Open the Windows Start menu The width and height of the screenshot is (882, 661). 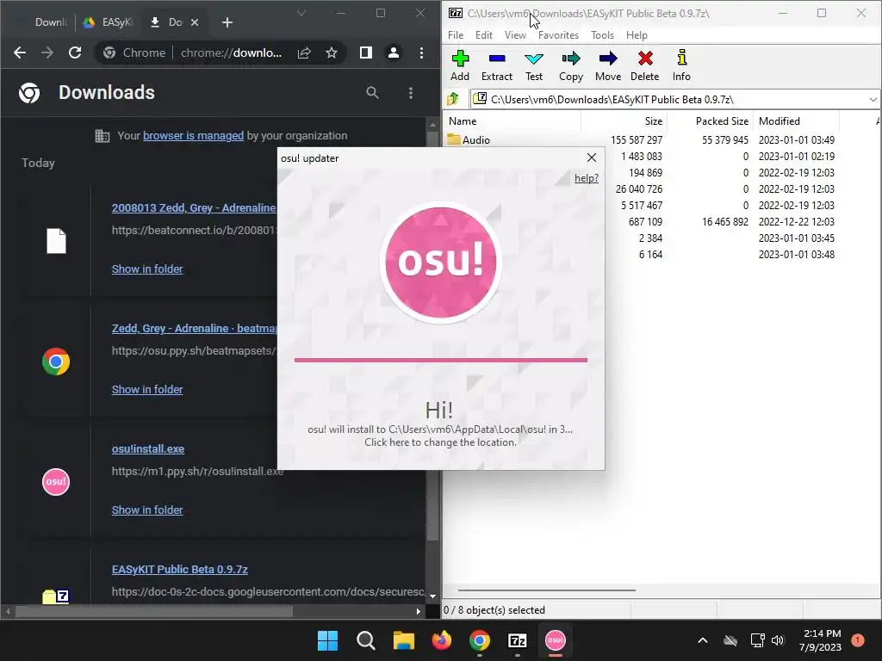point(327,640)
